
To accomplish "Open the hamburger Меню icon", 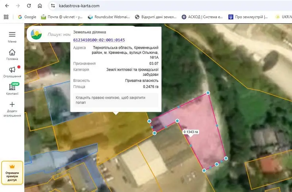I will tap(12, 34).
